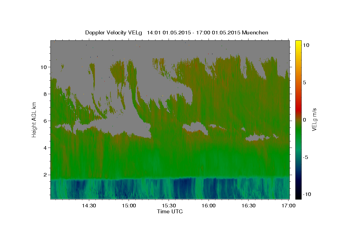The width and height of the screenshot is (358, 239).
Task: Click the colorbar label '-5'
Action: 305,157
